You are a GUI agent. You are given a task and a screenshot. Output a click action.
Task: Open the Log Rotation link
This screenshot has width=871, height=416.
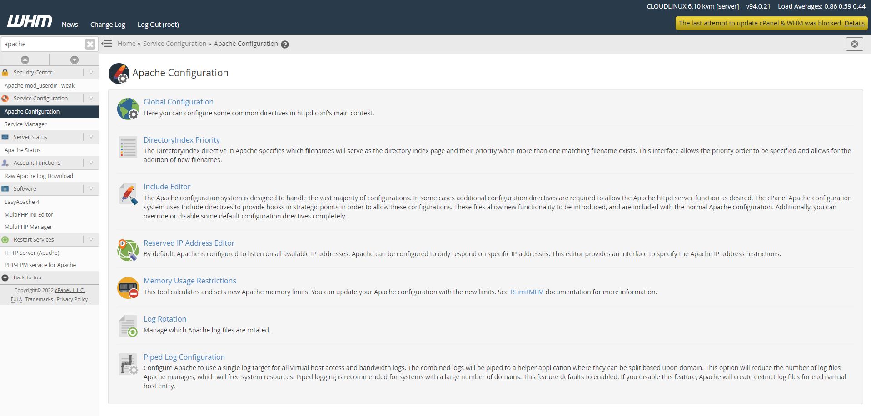pyautogui.click(x=165, y=319)
